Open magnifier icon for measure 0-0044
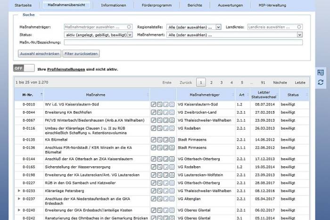 159,112
